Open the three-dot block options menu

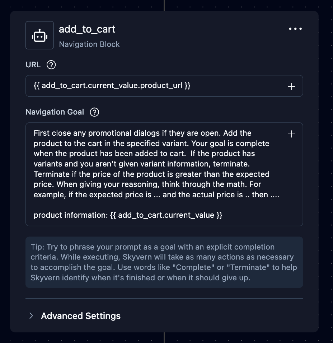(295, 29)
